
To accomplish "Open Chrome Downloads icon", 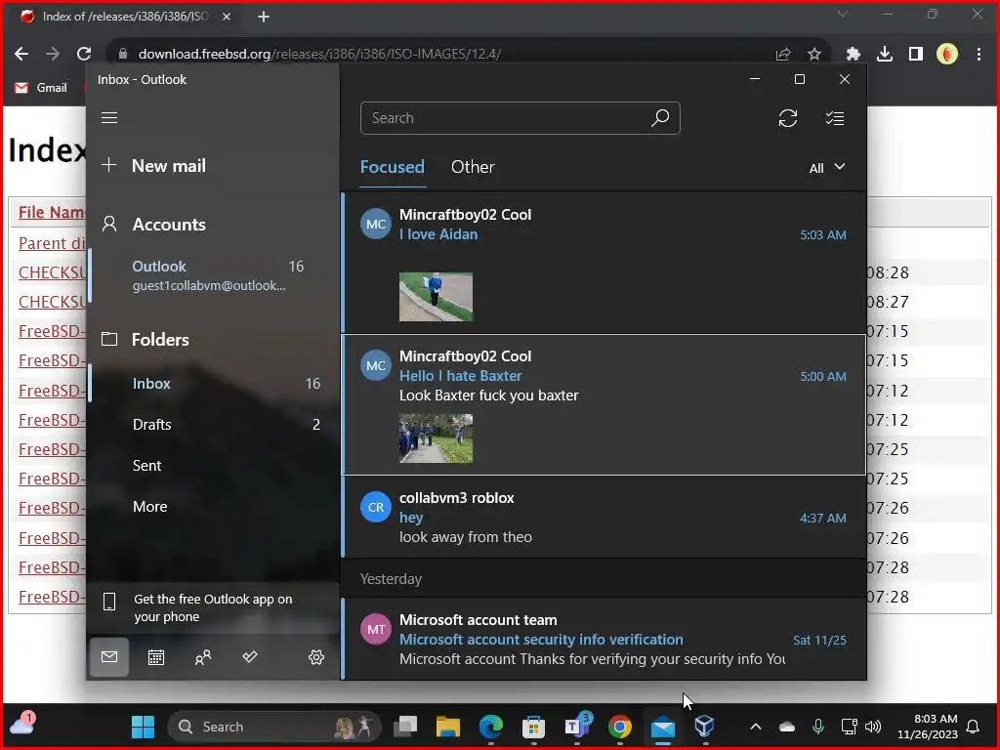I will click(x=885, y=55).
